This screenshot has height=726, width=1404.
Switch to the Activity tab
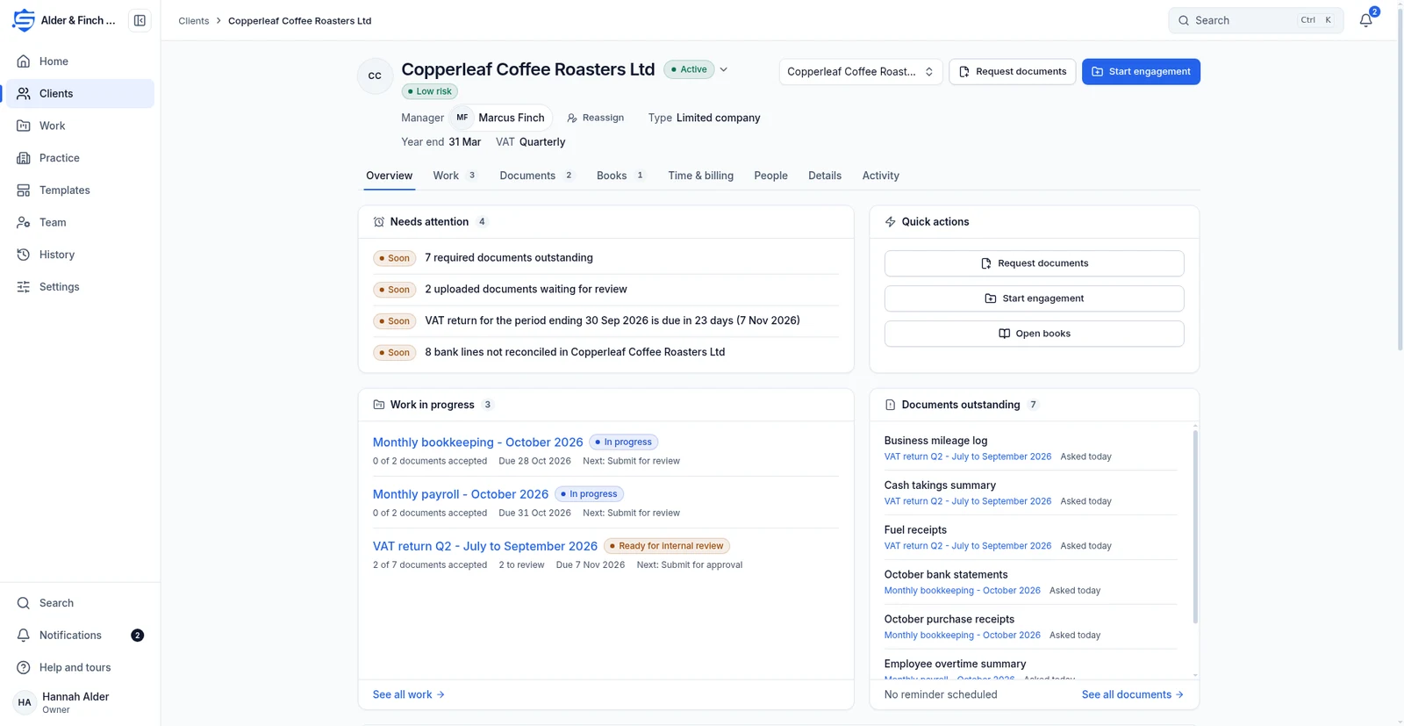(880, 176)
